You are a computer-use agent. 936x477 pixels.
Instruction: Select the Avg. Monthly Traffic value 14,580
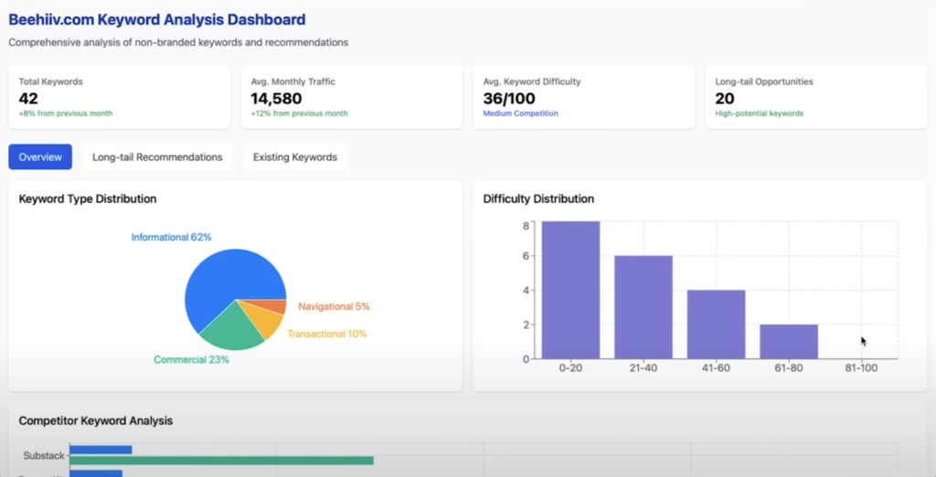tap(276, 99)
